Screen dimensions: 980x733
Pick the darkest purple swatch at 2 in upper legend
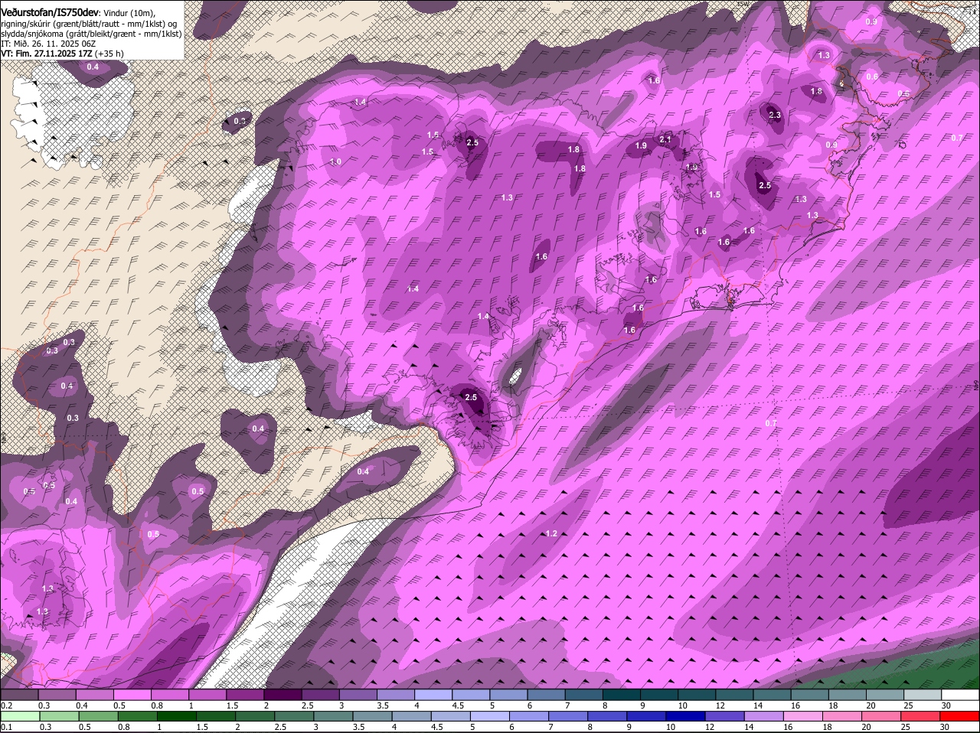[283, 695]
